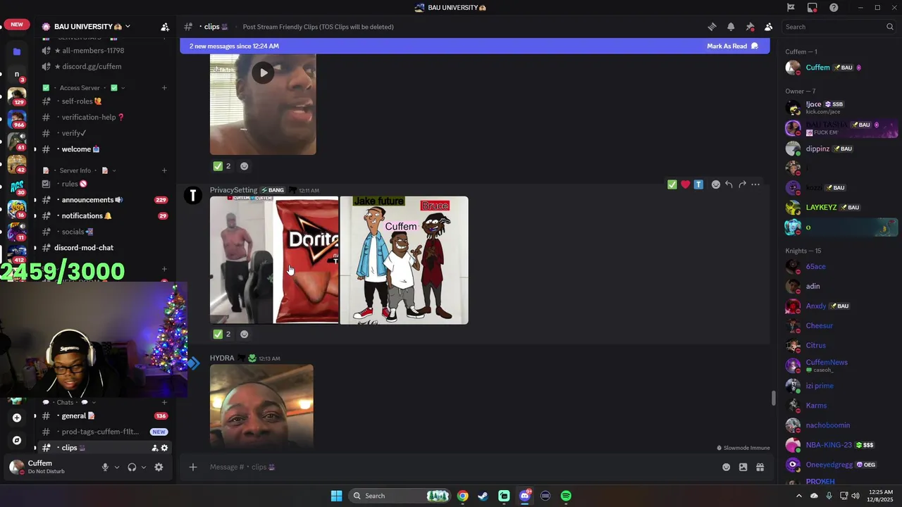This screenshot has width=902, height=507.
Task: Collapse the Server Info category
Action: (x=79, y=170)
